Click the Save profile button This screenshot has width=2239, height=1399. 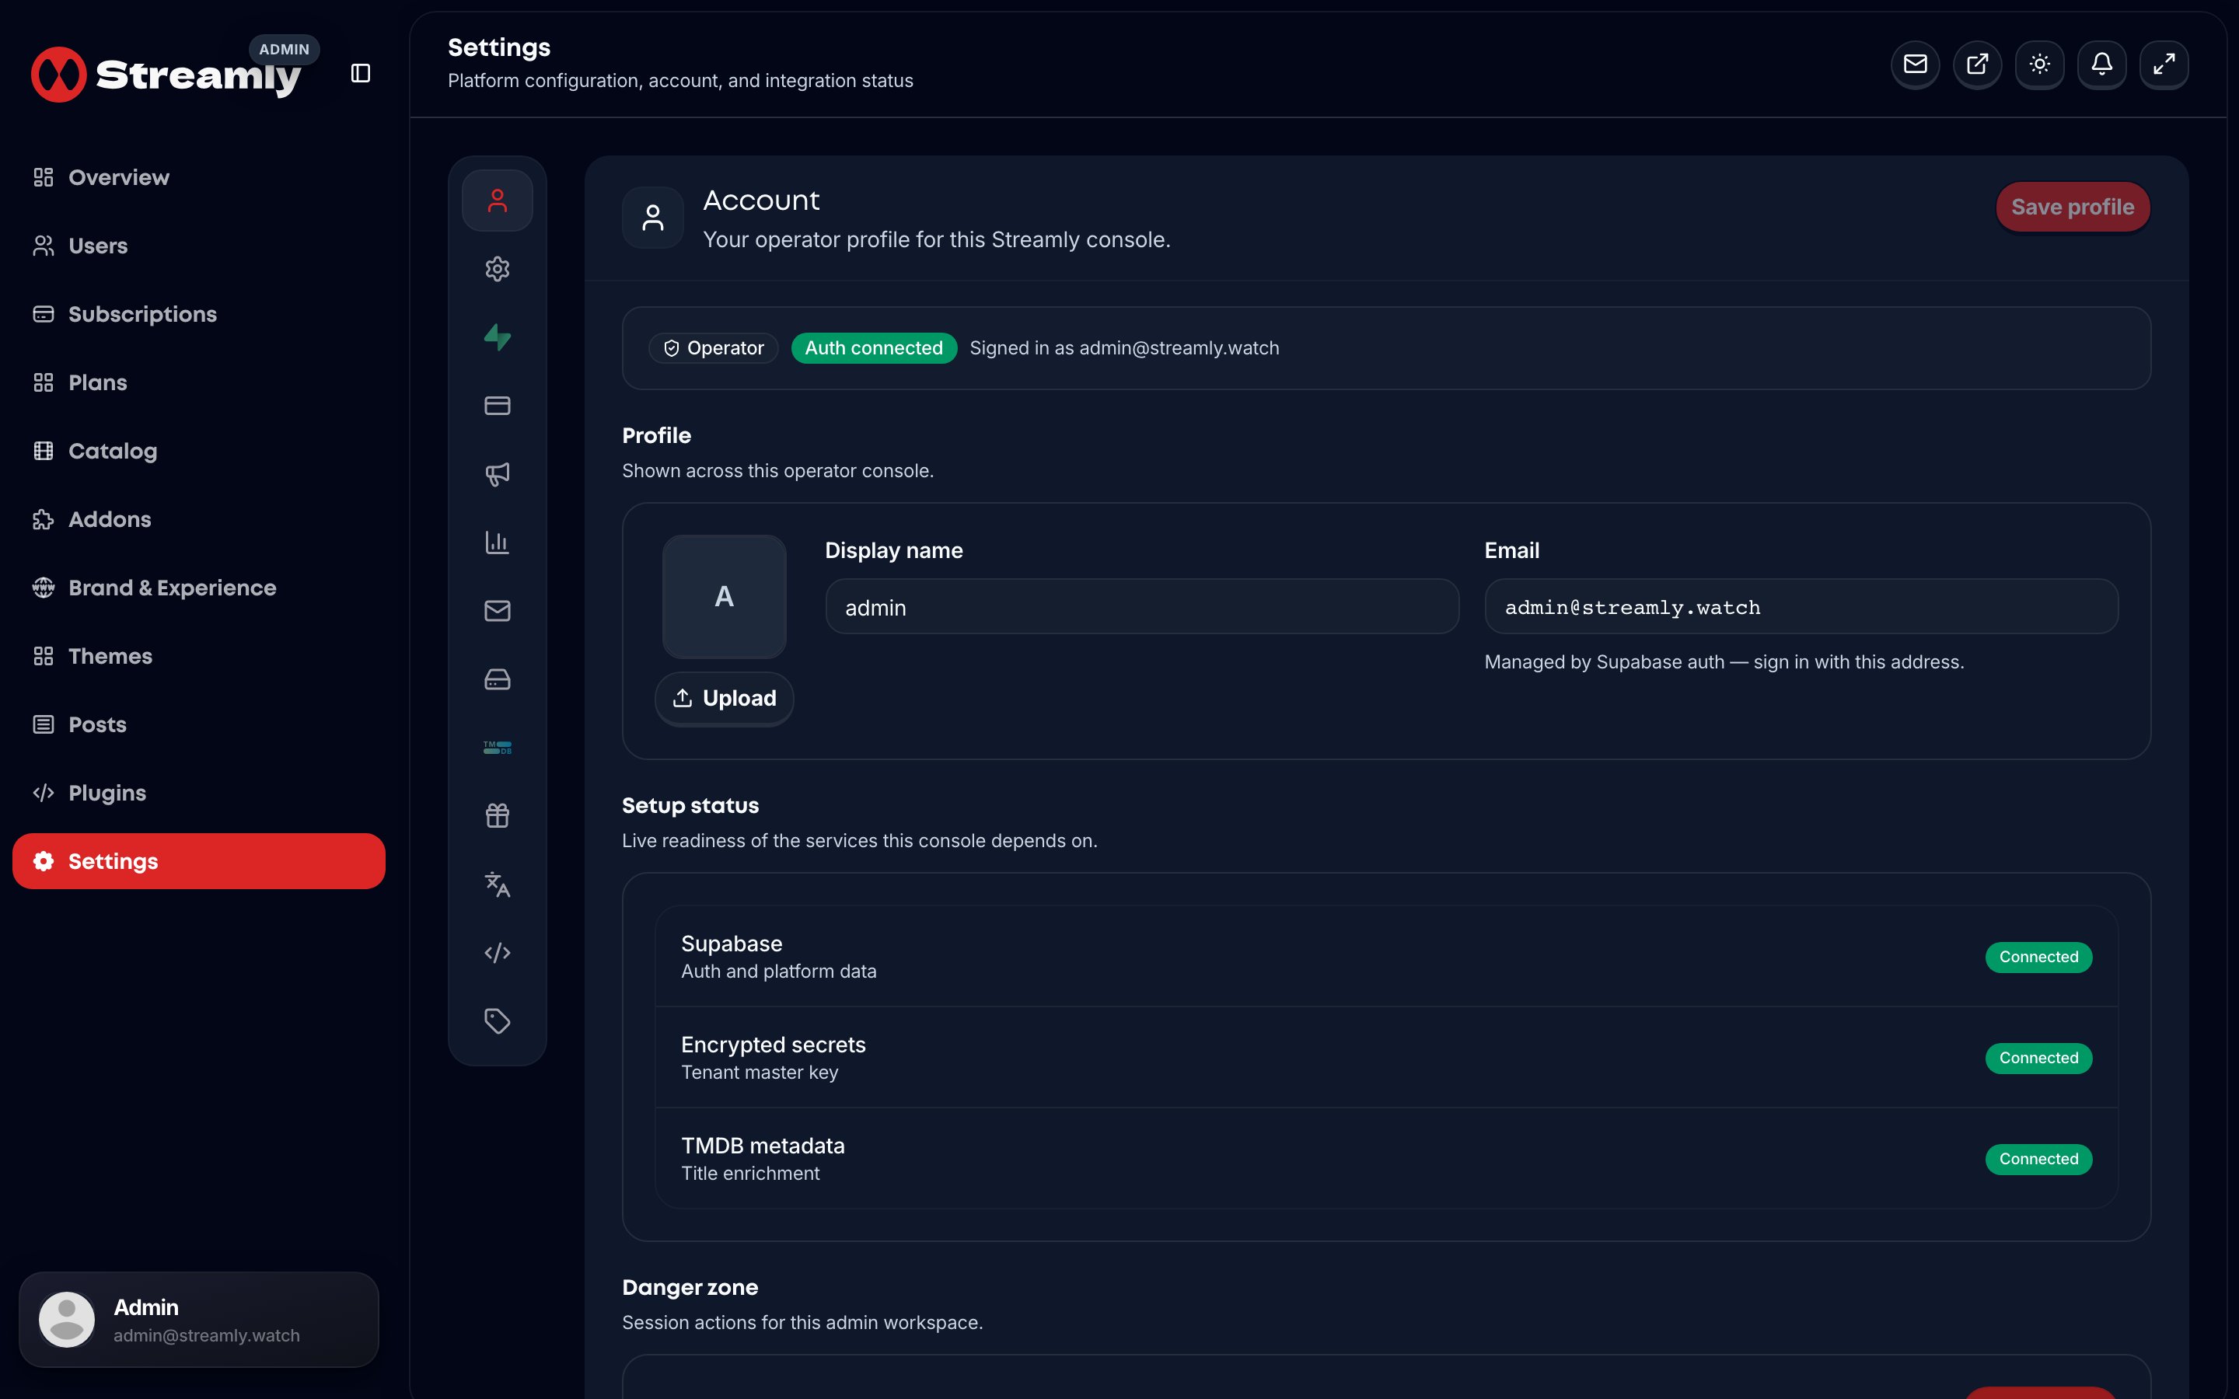pyautogui.click(x=2073, y=208)
